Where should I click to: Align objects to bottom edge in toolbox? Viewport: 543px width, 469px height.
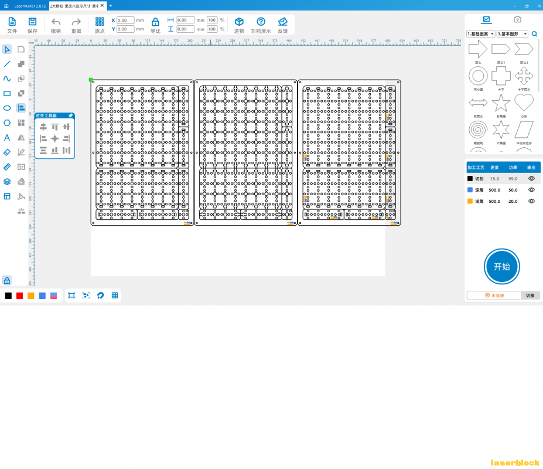click(54, 151)
